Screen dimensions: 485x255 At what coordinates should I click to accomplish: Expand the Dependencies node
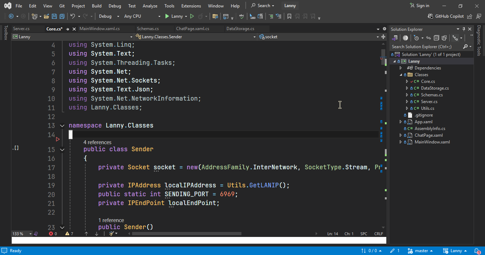coord(401,68)
